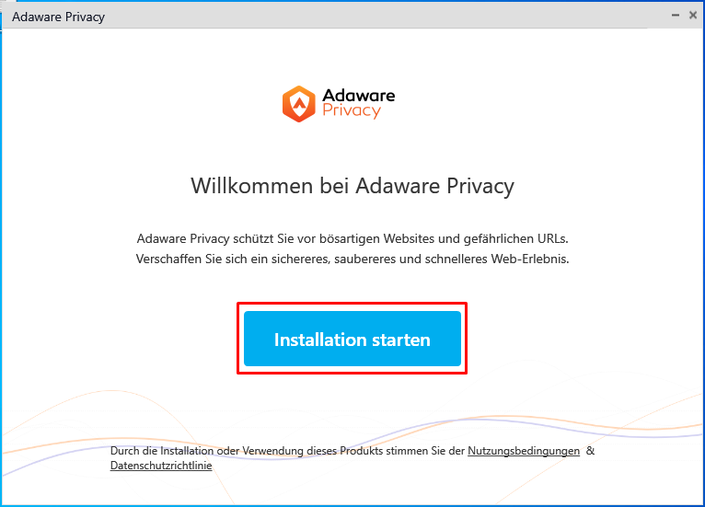Image resolution: width=705 pixels, height=507 pixels.
Task: Click the Willkommen bei Adaware Privacy heading
Action: 352,186
